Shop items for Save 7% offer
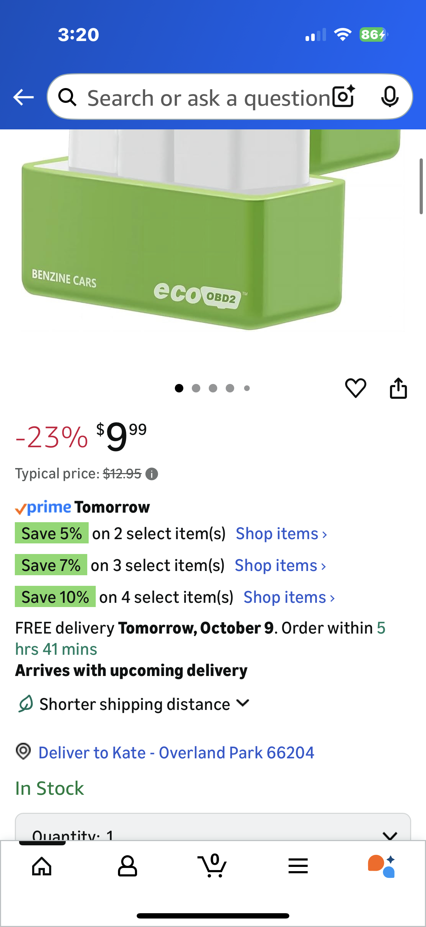426x927 pixels. tap(280, 565)
